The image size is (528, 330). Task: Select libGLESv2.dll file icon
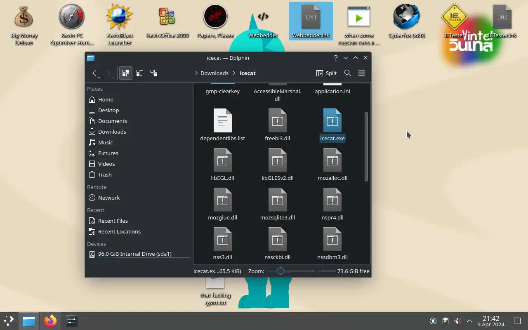278,160
